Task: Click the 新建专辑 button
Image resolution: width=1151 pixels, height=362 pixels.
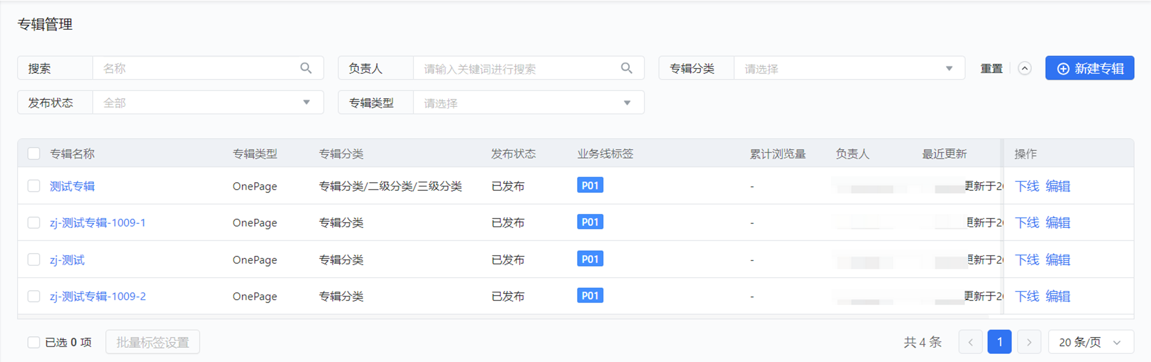Action: tap(1089, 68)
